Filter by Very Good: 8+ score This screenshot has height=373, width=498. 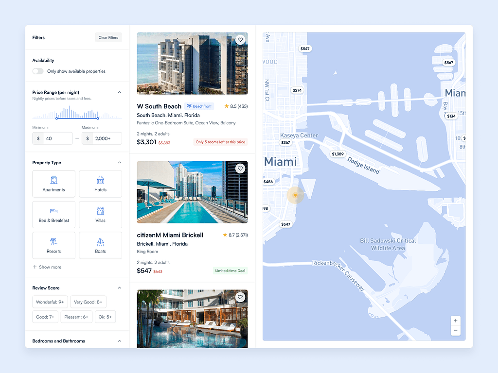pyautogui.click(x=88, y=302)
